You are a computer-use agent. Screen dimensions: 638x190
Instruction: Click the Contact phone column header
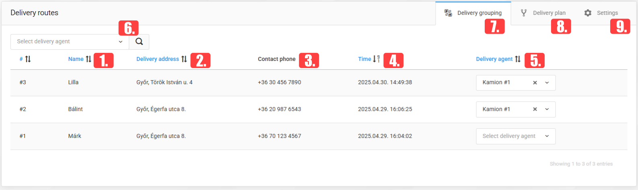point(277,59)
